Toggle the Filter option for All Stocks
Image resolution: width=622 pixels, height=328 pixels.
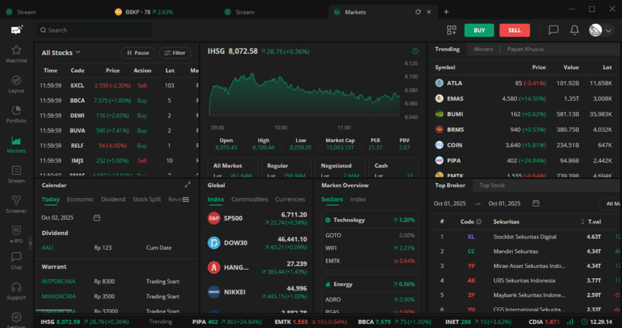point(175,53)
